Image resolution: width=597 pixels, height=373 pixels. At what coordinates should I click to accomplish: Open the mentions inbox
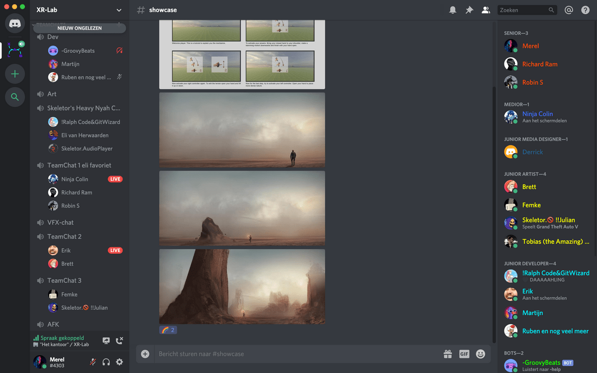click(569, 10)
